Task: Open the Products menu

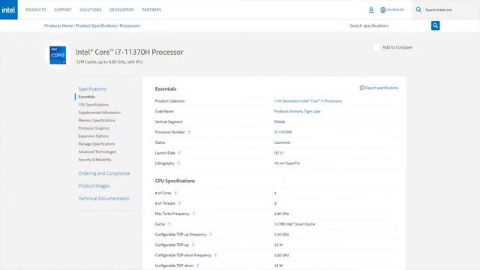Action: tap(36, 10)
